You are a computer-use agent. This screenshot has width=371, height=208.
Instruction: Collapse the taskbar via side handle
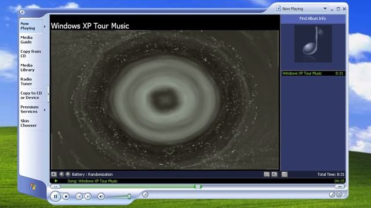[x=48, y=94]
